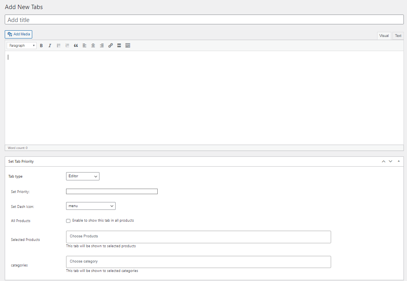407x281 pixels.
Task: Click the Choose Products selection box
Action: click(198, 237)
